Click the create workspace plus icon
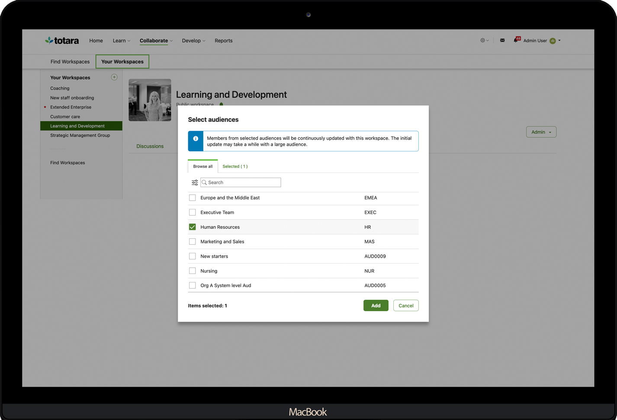Image resolution: width=617 pixels, height=420 pixels. tap(114, 77)
